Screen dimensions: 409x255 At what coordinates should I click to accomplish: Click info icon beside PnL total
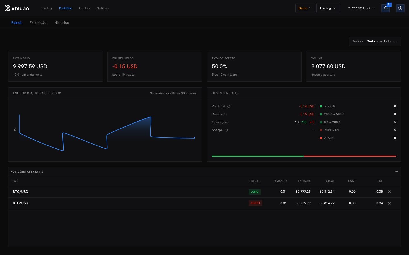229,107
